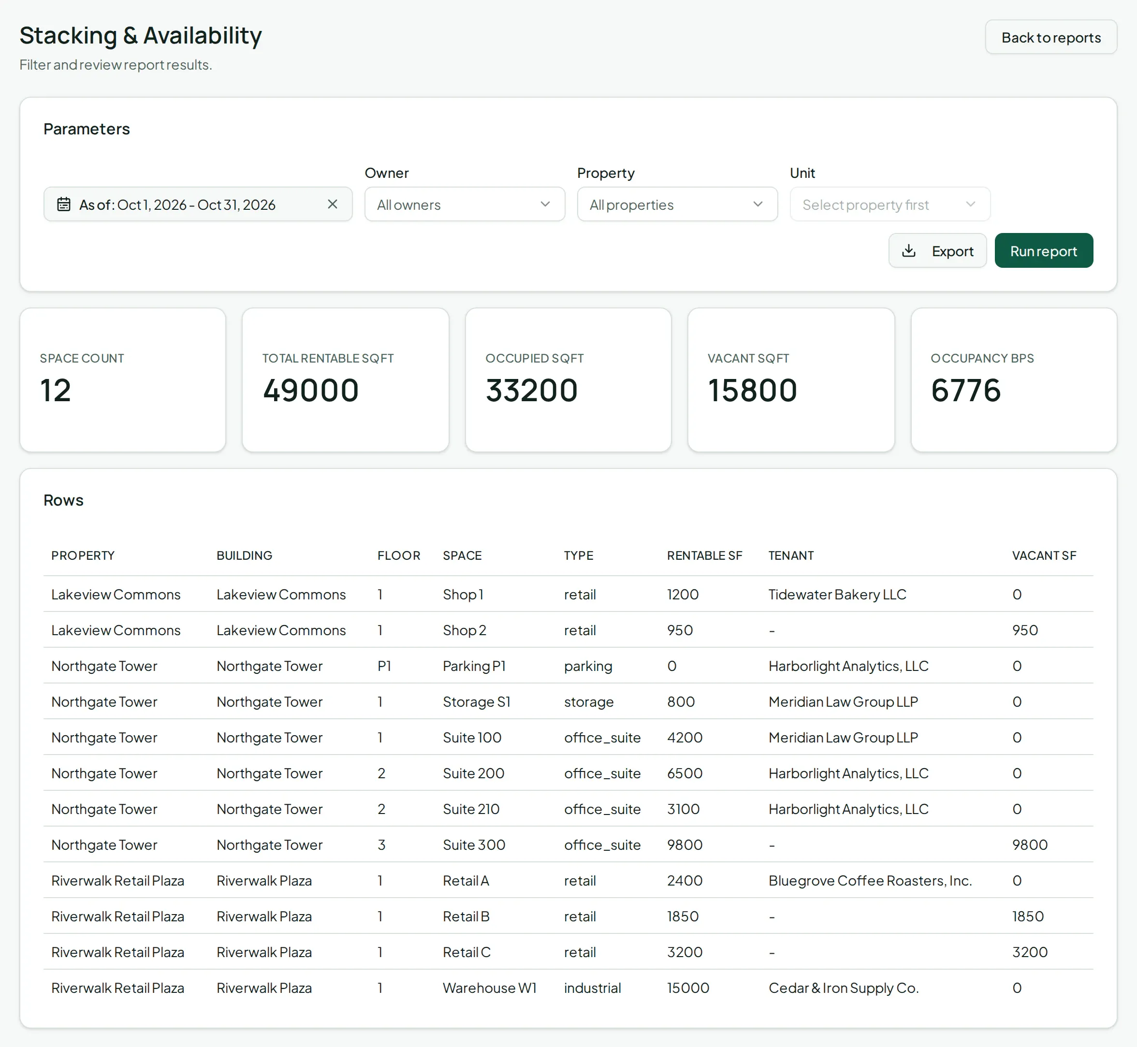Click the Retail C space cell
The image size is (1137, 1047).
coord(467,952)
